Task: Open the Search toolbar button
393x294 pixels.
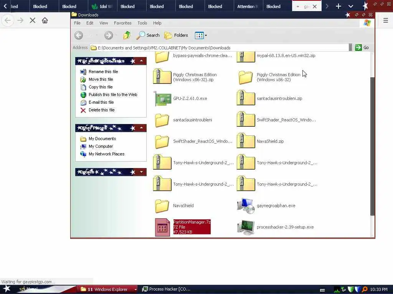Action: (148, 35)
